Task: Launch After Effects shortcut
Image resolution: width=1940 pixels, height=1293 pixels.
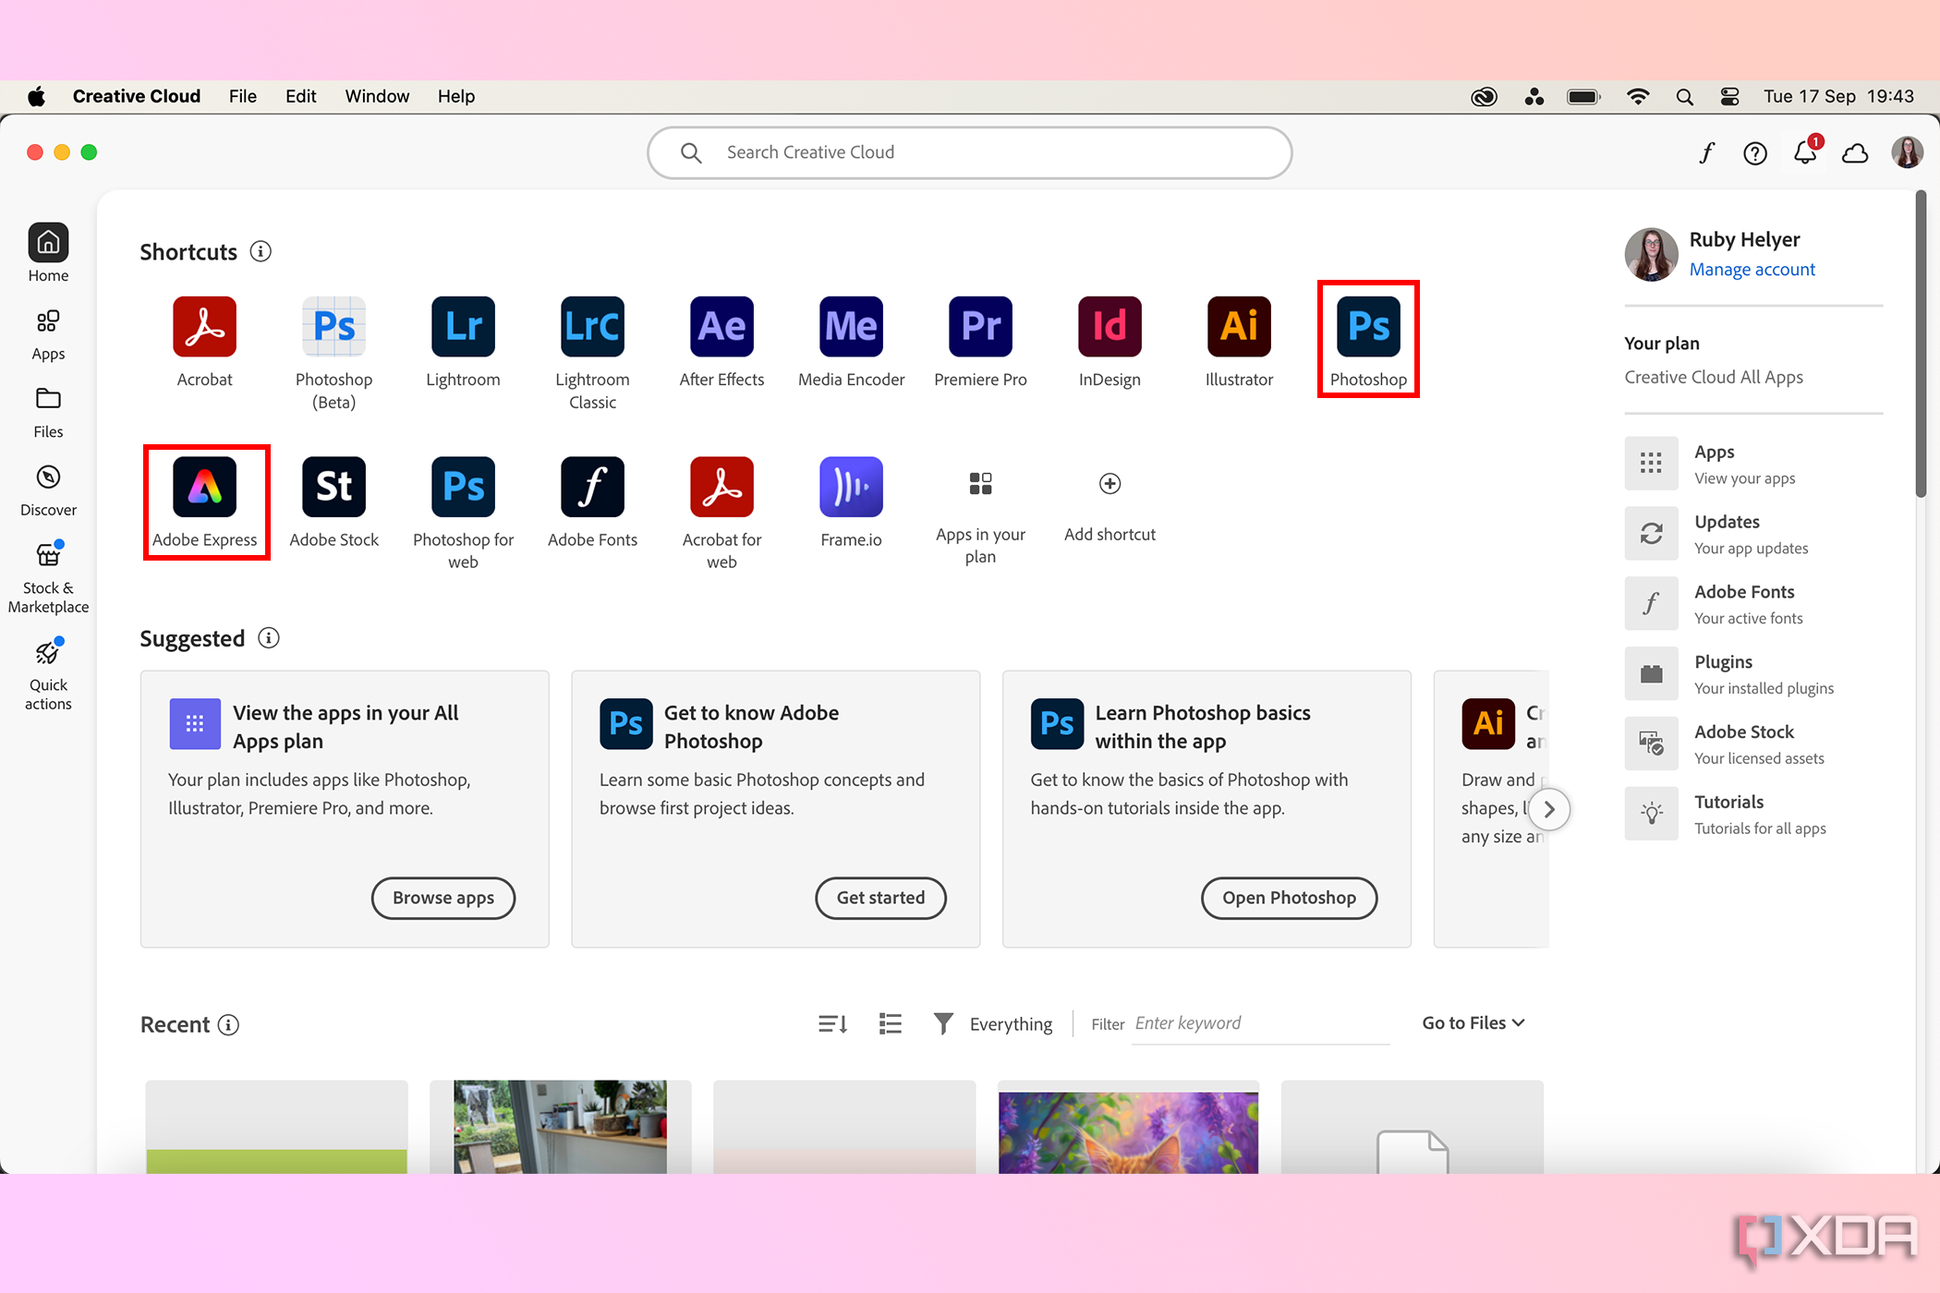Action: click(x=721, y=327)
